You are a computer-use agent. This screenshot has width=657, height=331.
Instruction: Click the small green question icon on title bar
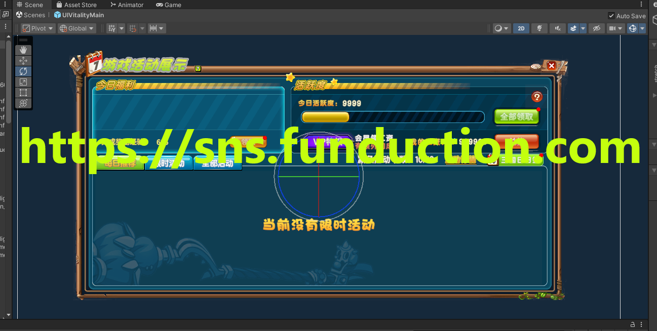click(198, 68)
